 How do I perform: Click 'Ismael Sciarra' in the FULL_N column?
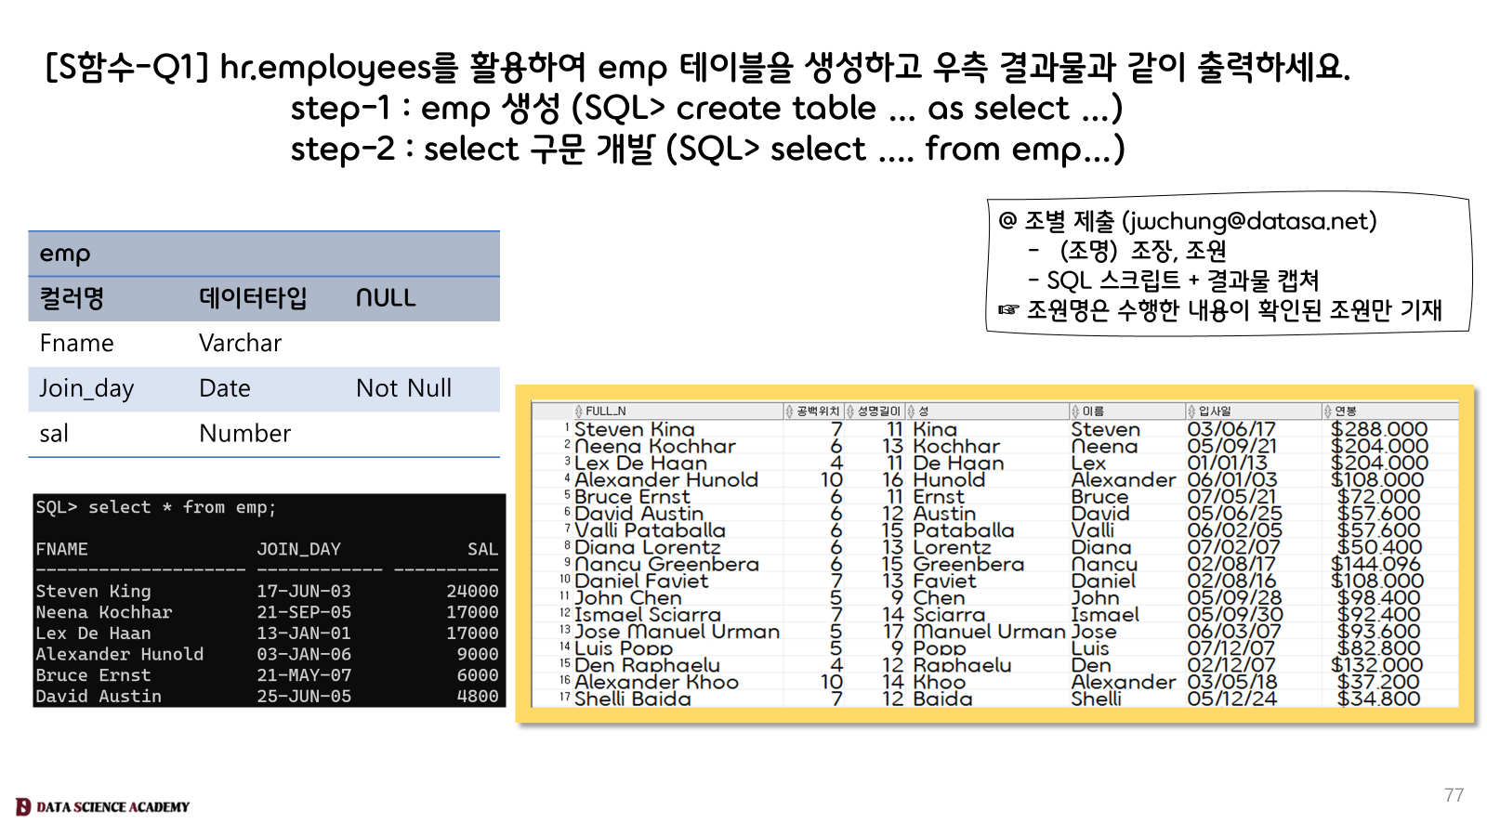point(648,615)
